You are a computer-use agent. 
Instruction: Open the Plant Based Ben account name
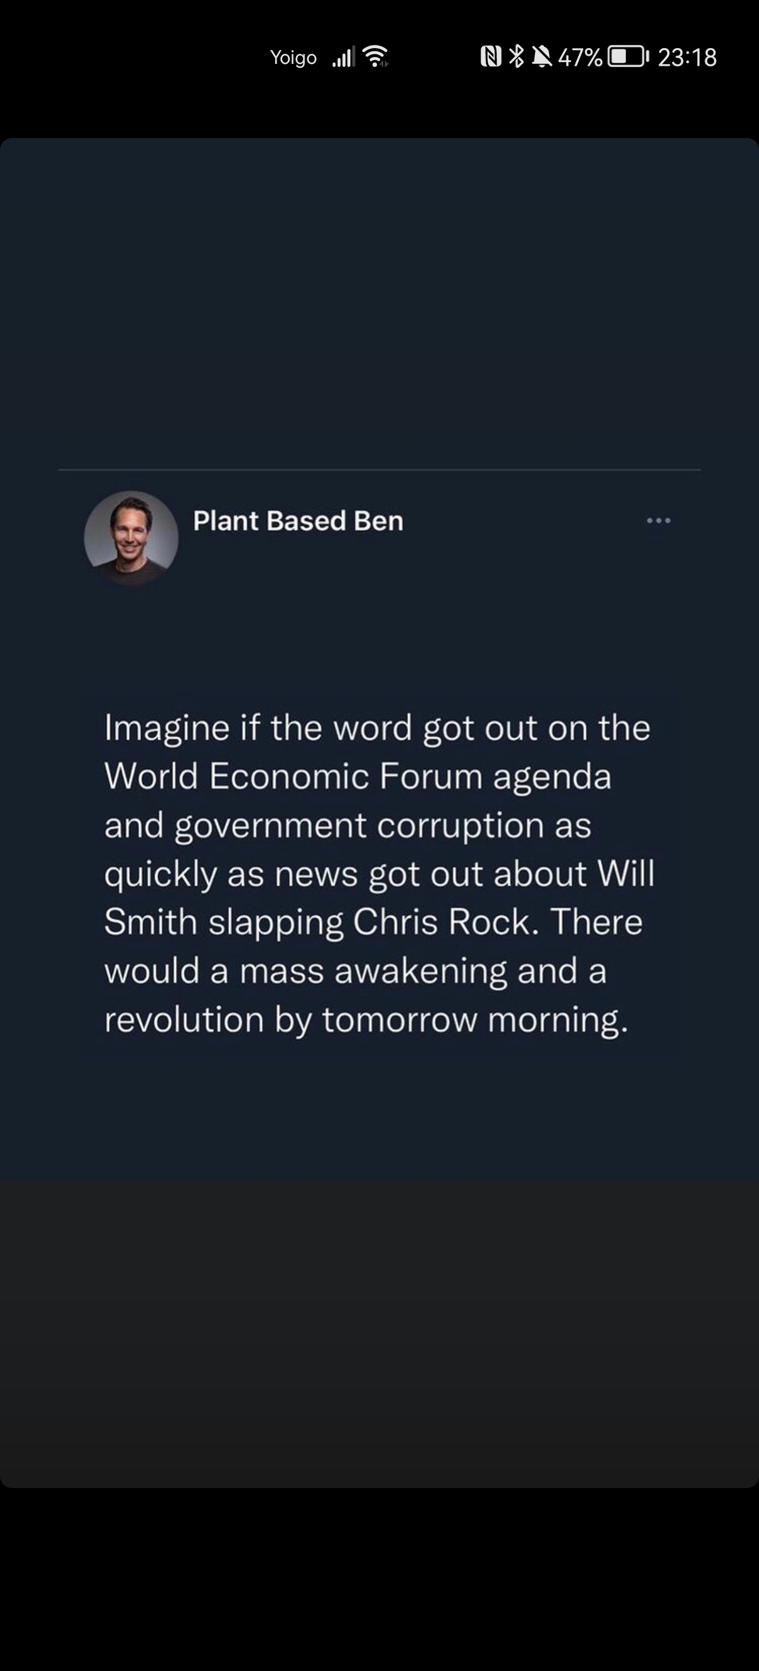[298, 521]
